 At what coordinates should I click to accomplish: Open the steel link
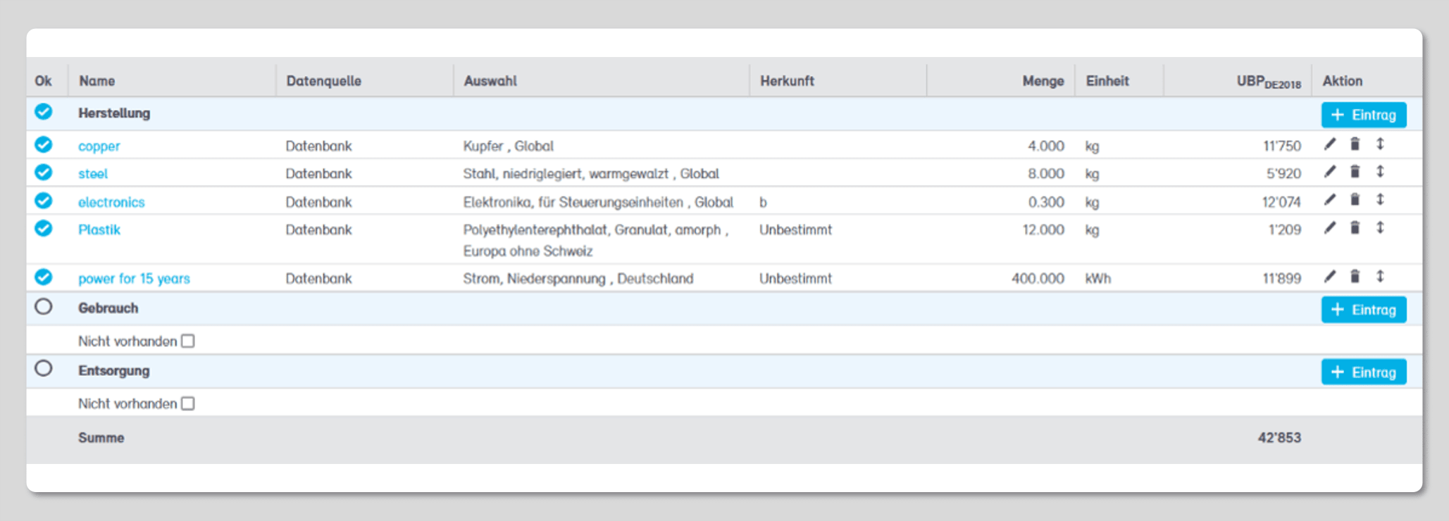[93, 174]
